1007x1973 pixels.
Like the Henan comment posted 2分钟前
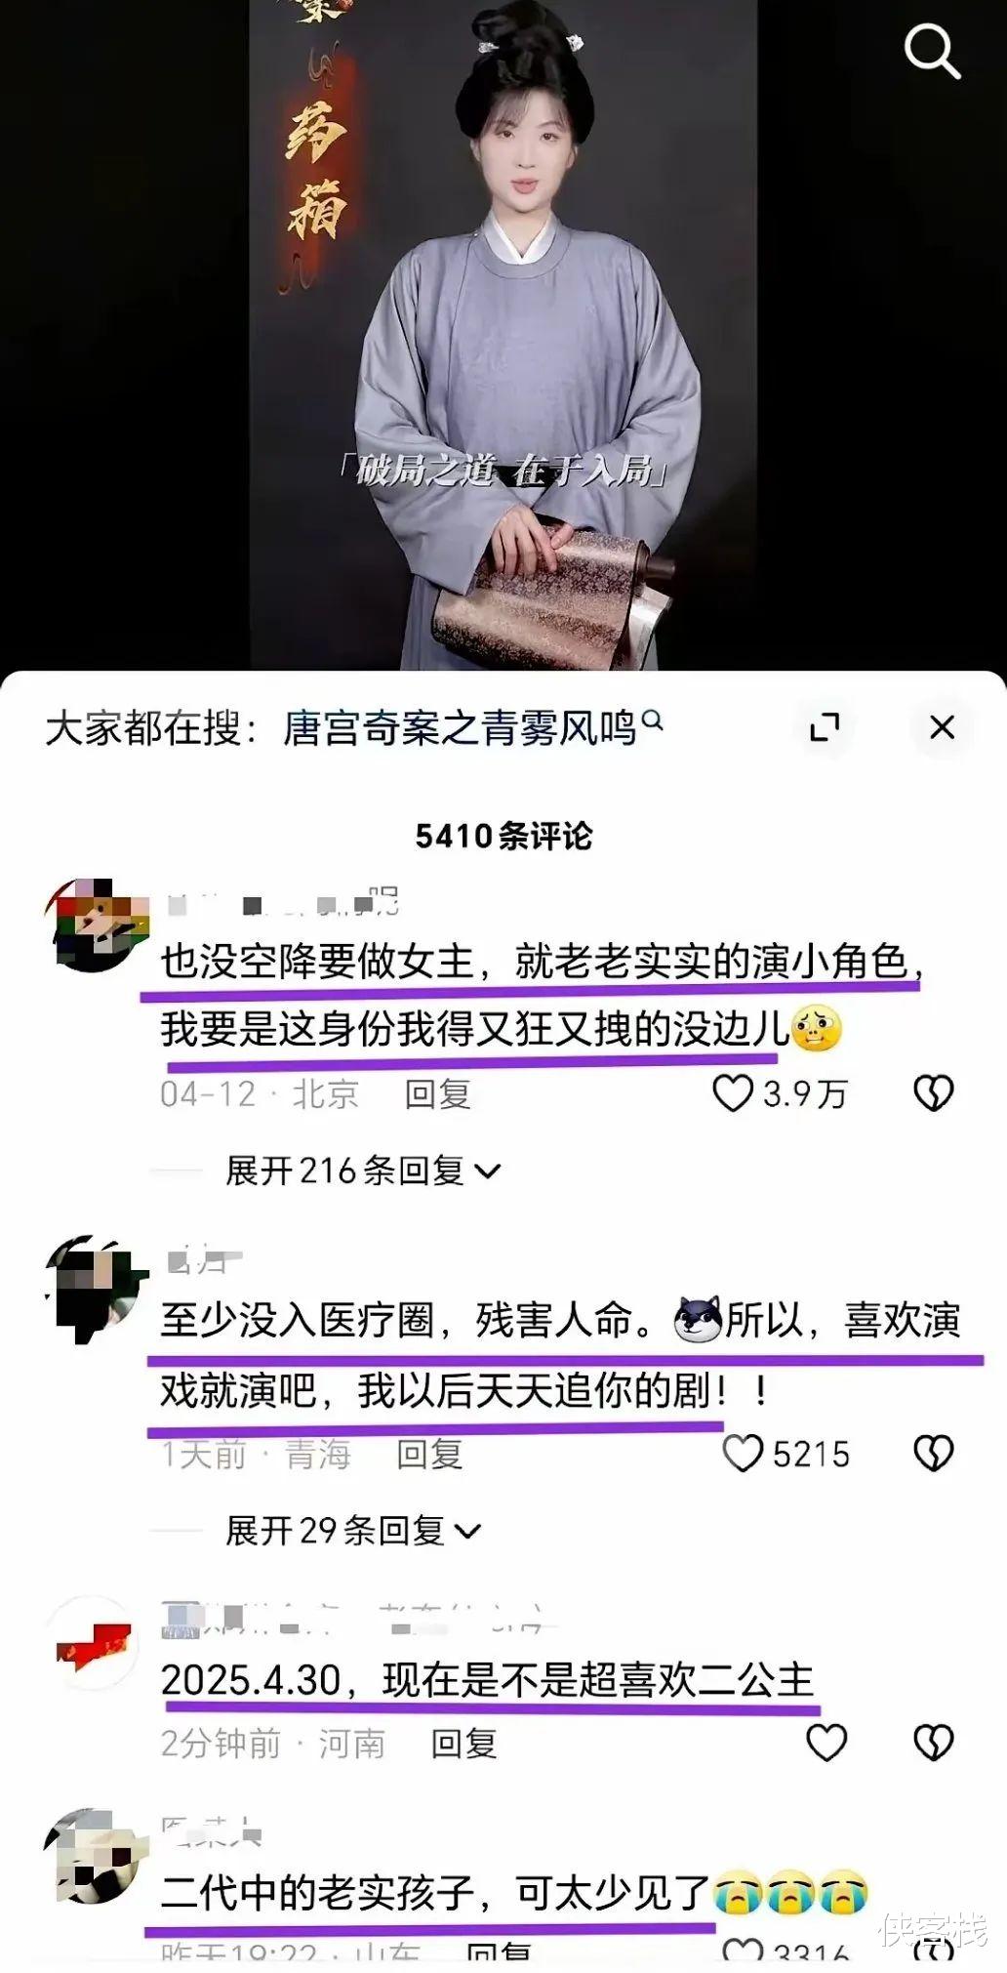[826, 1743]
